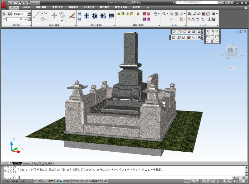The image size is (249, 184).
Task: Open the application menu red A logo
Action: click(x=4, y=4)
